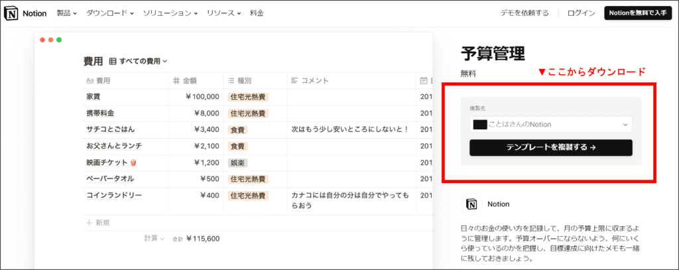The height and width of the screenshot is (270, 679).
Task: Open the 製品 menu
Action: tap(67, 13)
